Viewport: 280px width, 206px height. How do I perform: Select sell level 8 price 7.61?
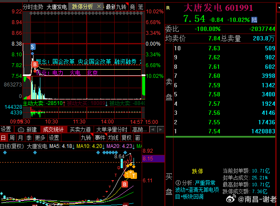(x=214, y=67)
